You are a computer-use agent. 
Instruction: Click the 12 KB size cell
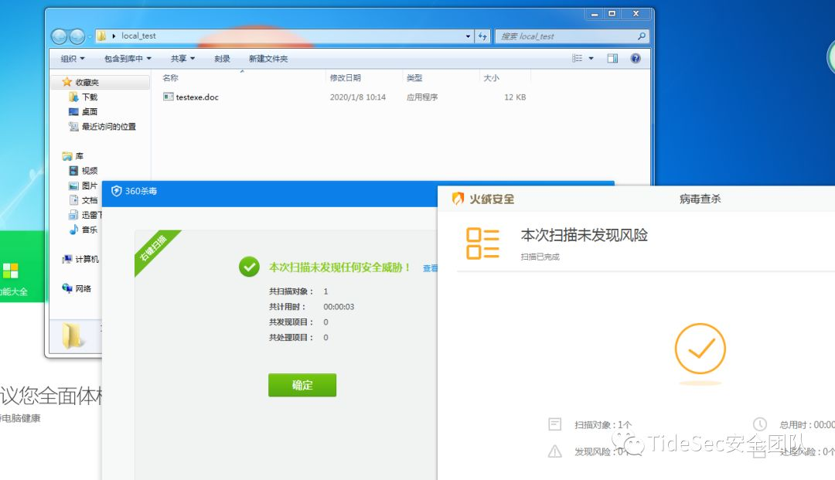(515, 97)
